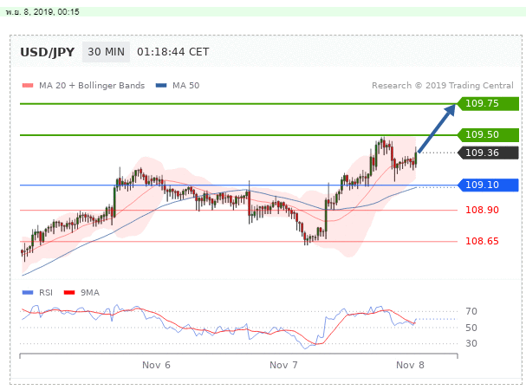Click the Nov 7 date axis label
Image resolution: width=526 pixels, height=390 pixels.
(x=283, y=365)
